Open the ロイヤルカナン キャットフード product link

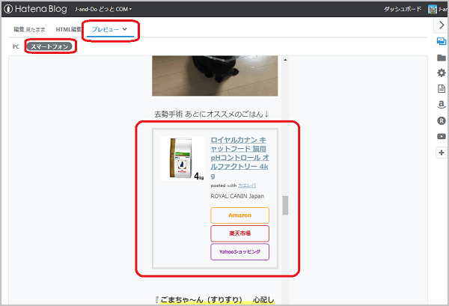pos(240,157)
